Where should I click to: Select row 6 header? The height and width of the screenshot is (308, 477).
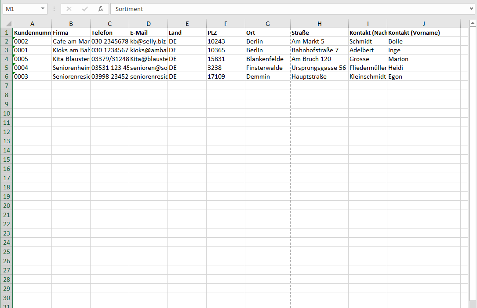click(7, 76)
